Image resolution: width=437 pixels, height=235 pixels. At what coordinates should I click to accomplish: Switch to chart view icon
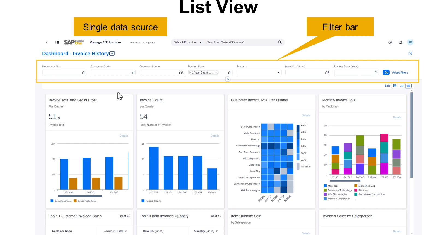pyautogui.click(x=401, y=86)
